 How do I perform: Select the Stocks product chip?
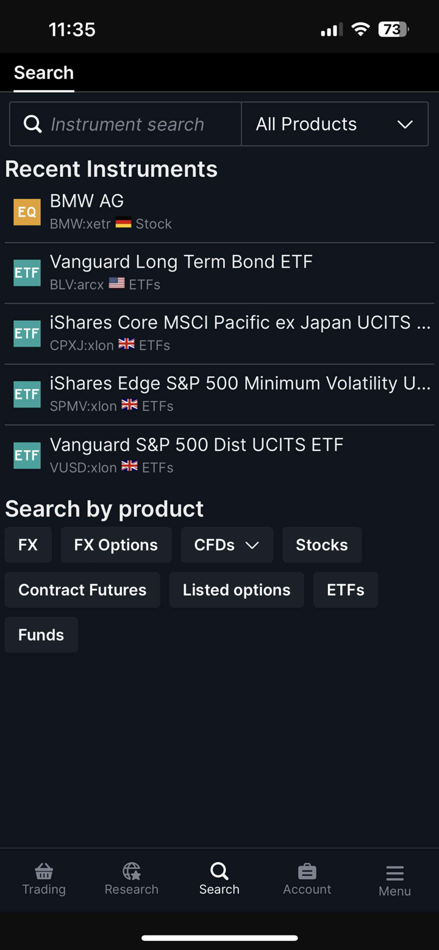click(322, 545)
